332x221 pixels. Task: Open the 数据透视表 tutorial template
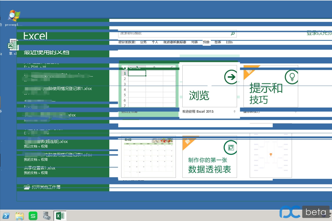click(209, 157)
